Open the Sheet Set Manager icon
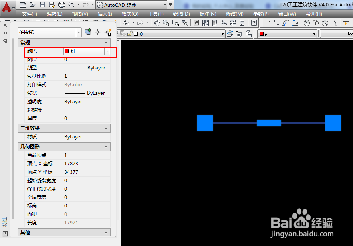The image size is (353, 246). [x=224, y=23]
